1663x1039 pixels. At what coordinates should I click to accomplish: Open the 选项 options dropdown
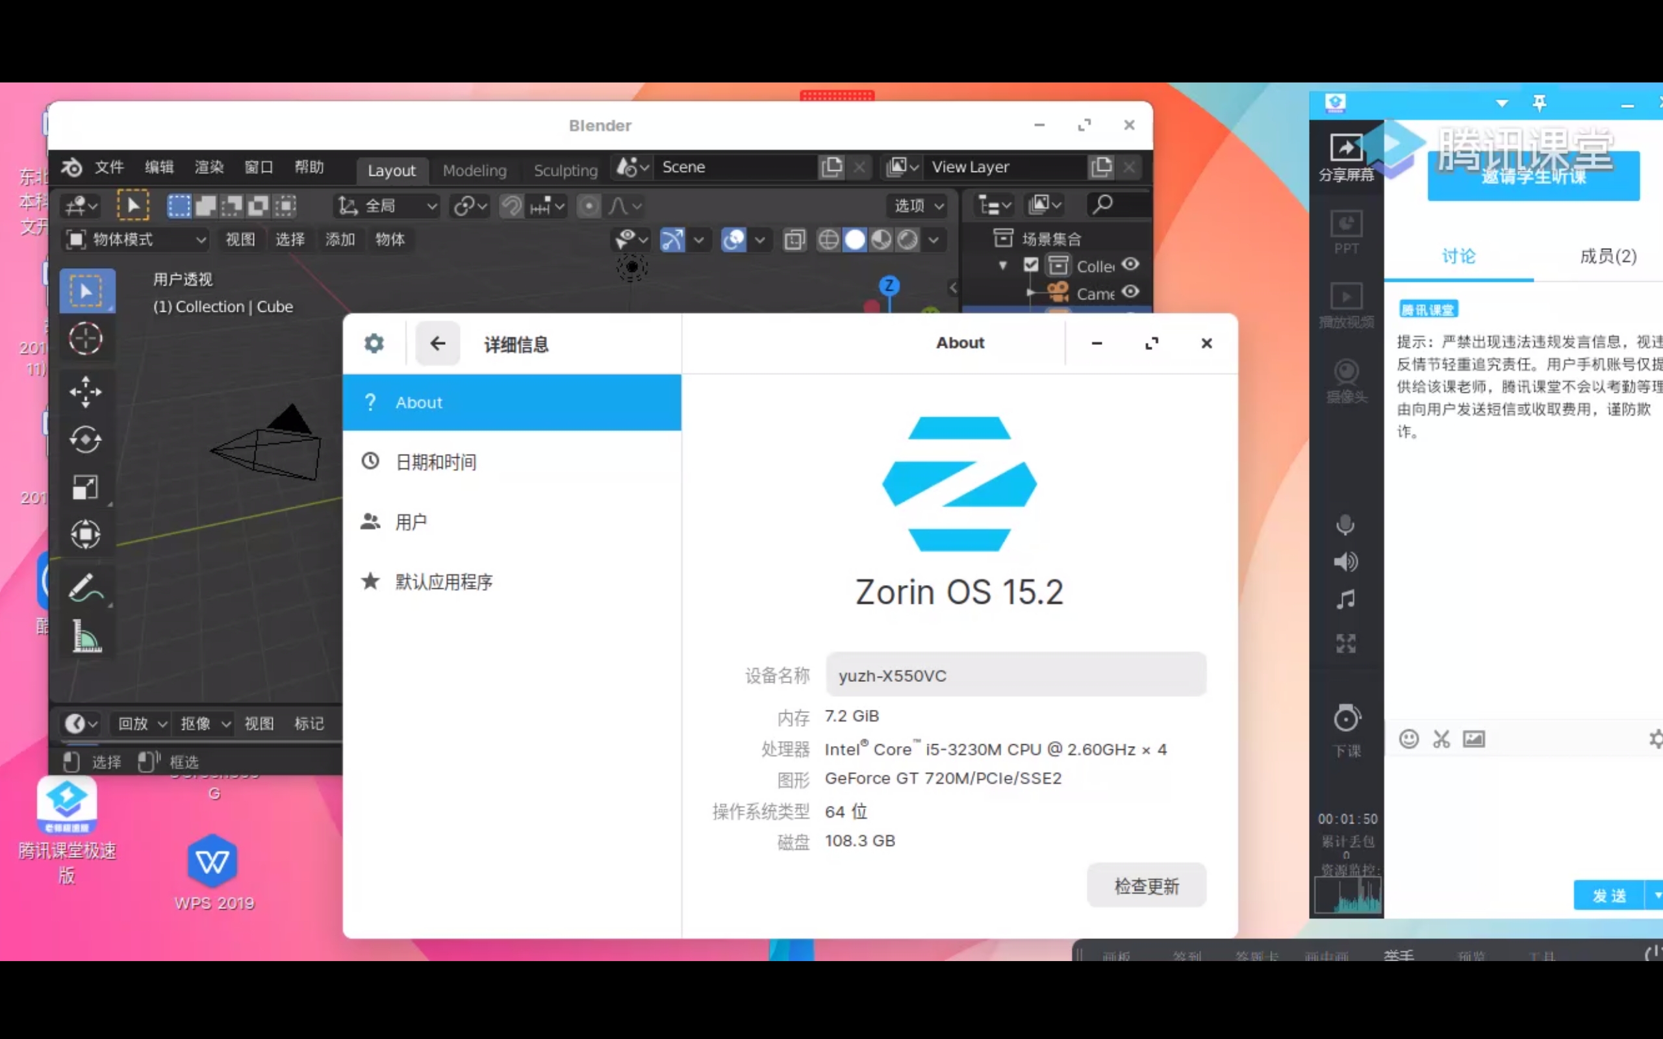[918, 205]
